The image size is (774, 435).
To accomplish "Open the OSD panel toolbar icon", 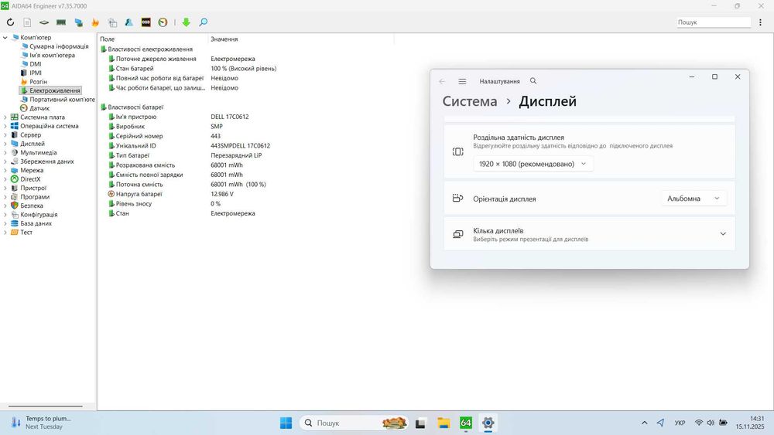I will pyautogui.click(x=146, y=22).
